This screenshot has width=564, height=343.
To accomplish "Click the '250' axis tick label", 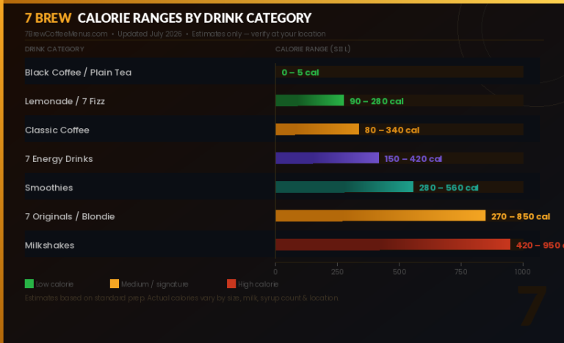I will [x=337, y=272].
